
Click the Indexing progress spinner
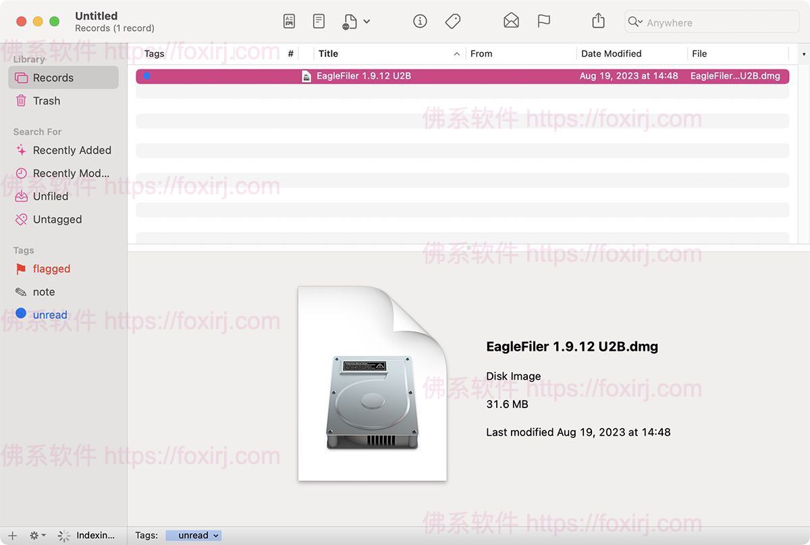pos(64,535)
